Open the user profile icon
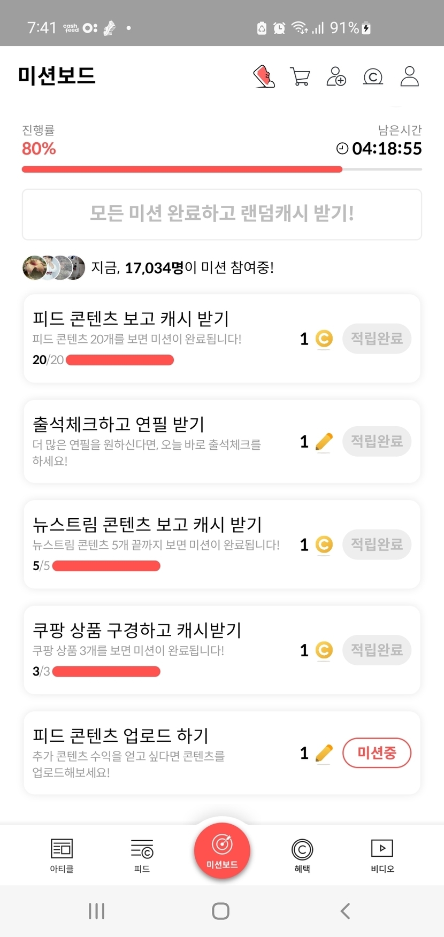444x937 pixels. (x=410, y=76)
